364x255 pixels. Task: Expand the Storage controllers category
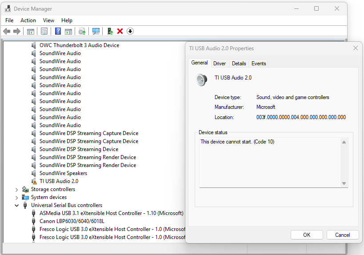pyautogui.click(x=16, y=190)
